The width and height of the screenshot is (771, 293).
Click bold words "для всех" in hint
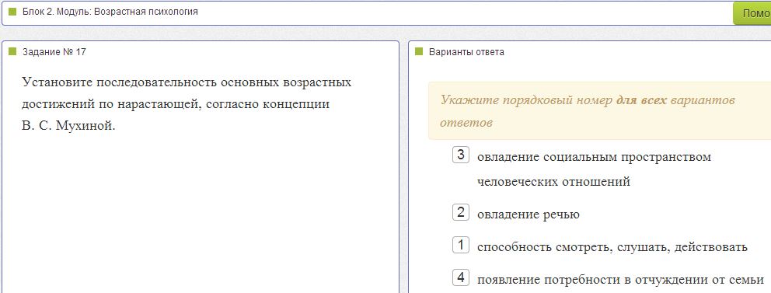641,100
